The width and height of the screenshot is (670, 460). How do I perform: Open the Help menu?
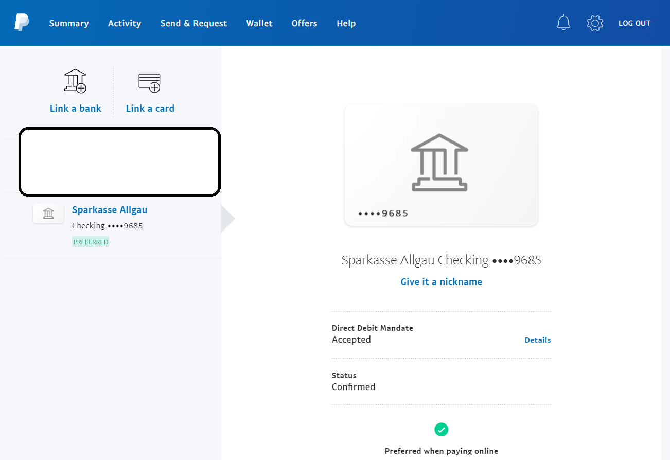click(346, 23)
